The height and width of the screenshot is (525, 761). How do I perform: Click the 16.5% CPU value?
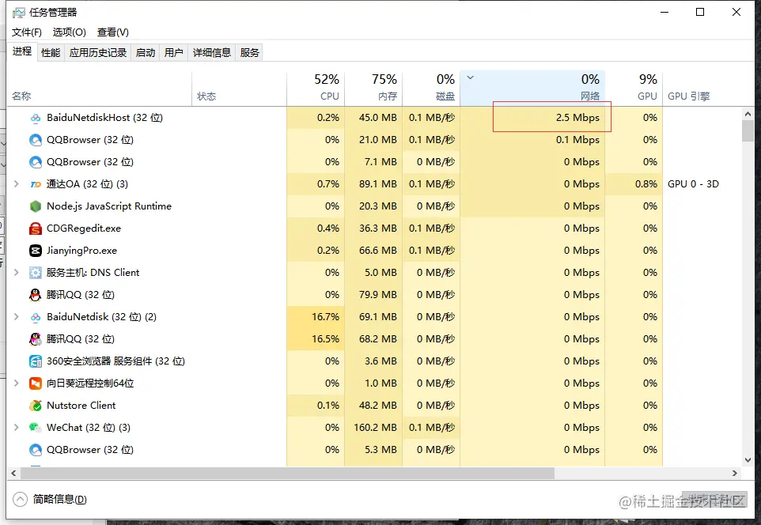(325, 339)
